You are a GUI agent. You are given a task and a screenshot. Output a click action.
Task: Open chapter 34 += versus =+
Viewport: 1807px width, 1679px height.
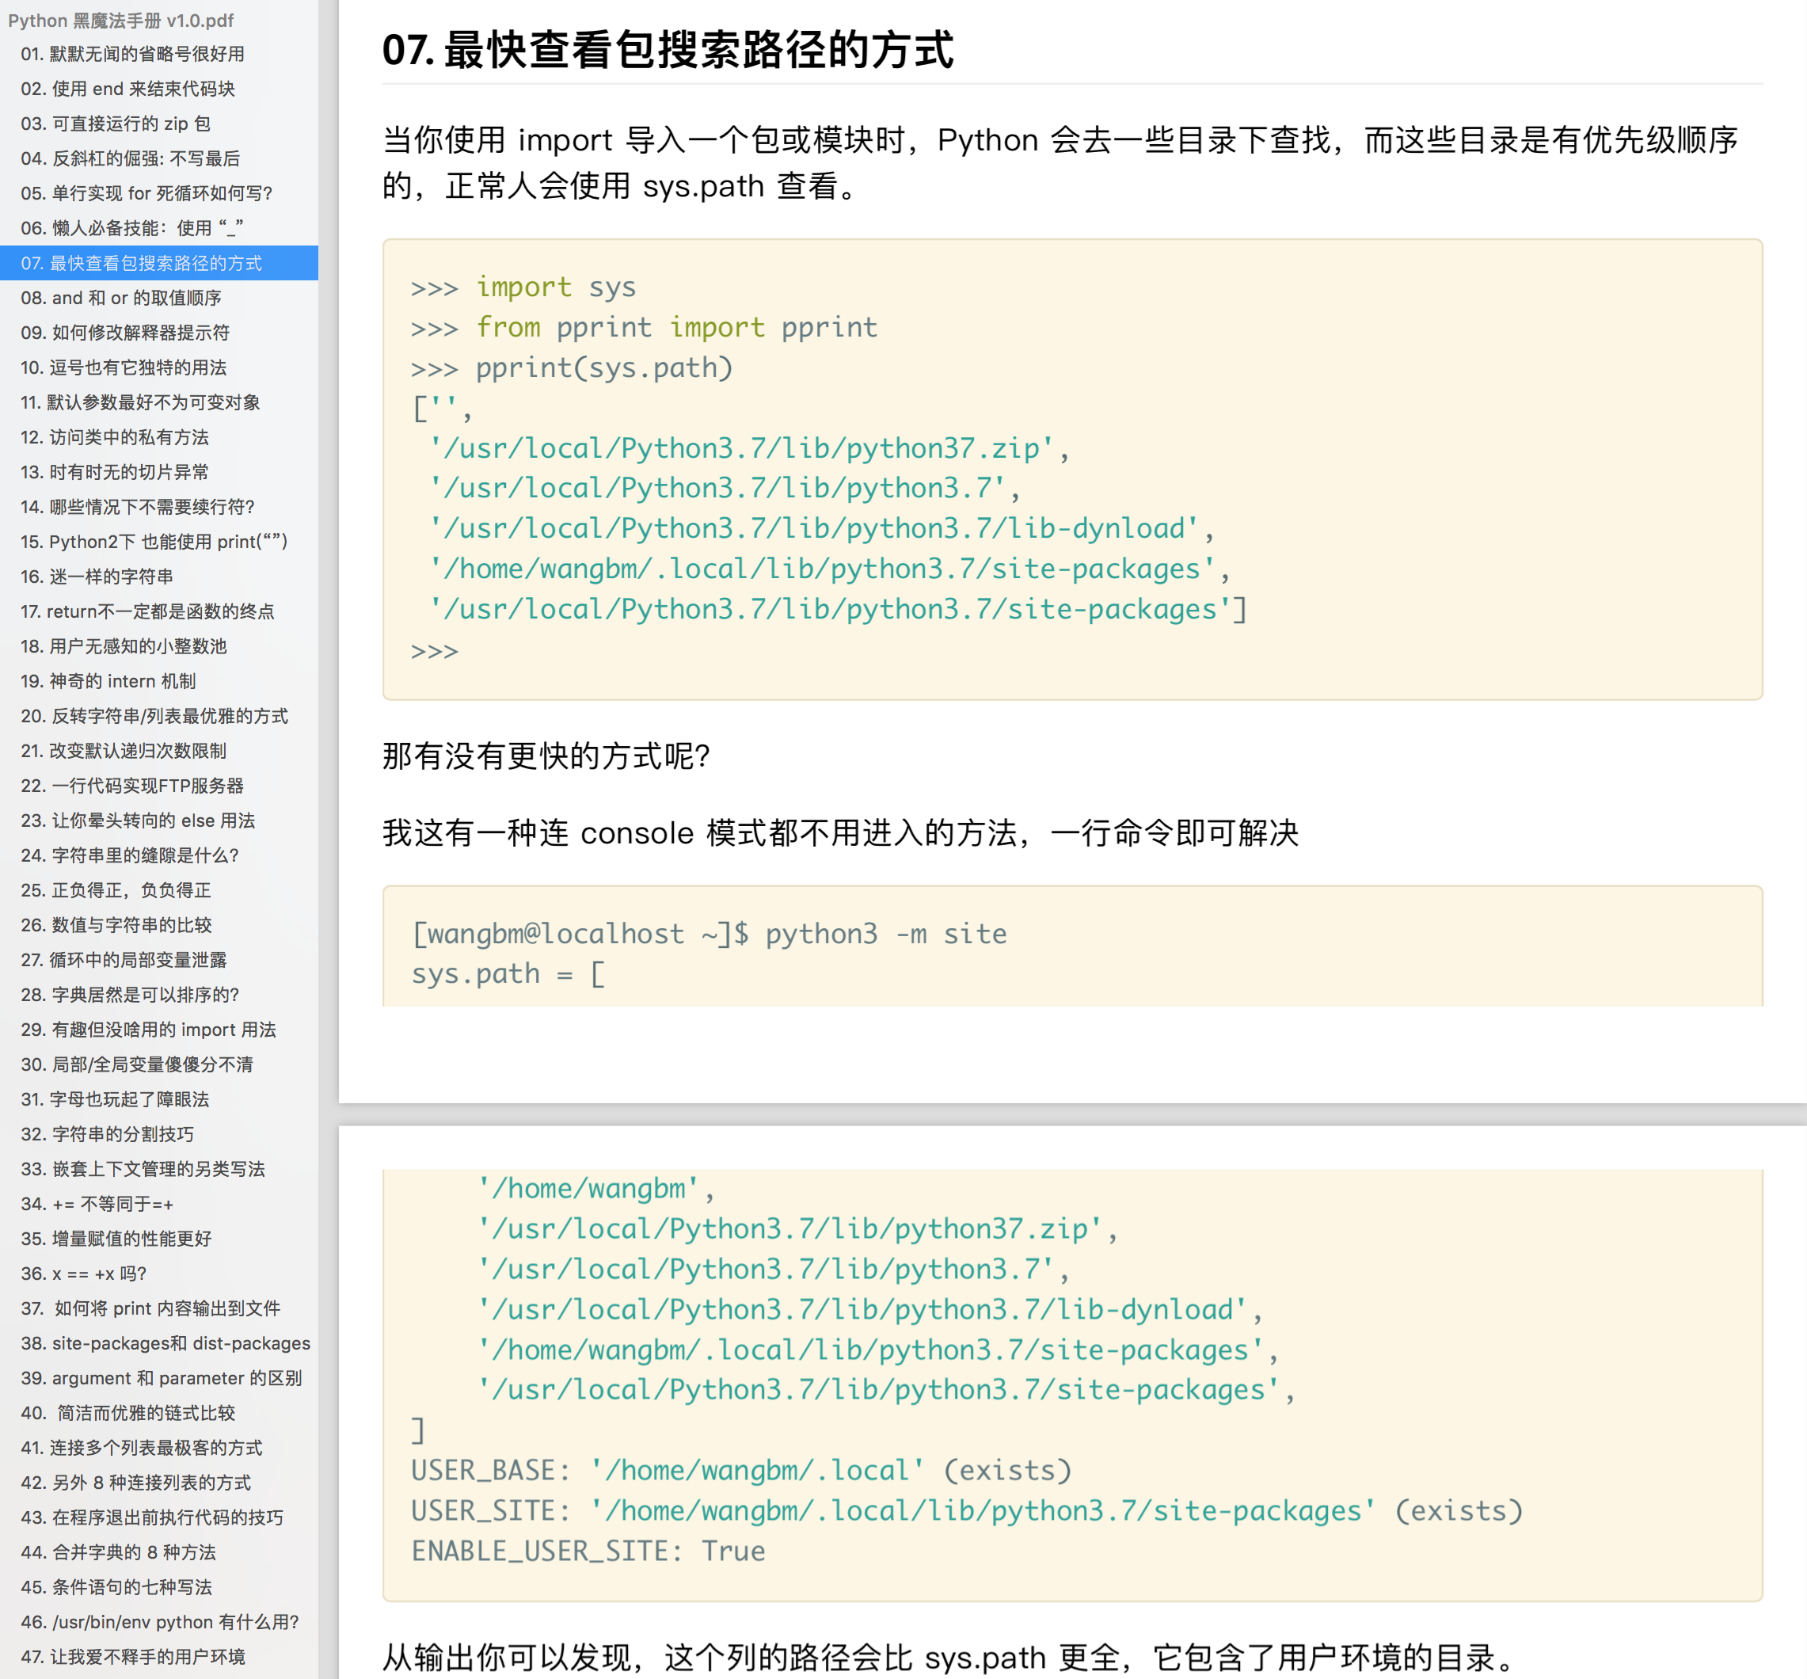pos(97,1204)
